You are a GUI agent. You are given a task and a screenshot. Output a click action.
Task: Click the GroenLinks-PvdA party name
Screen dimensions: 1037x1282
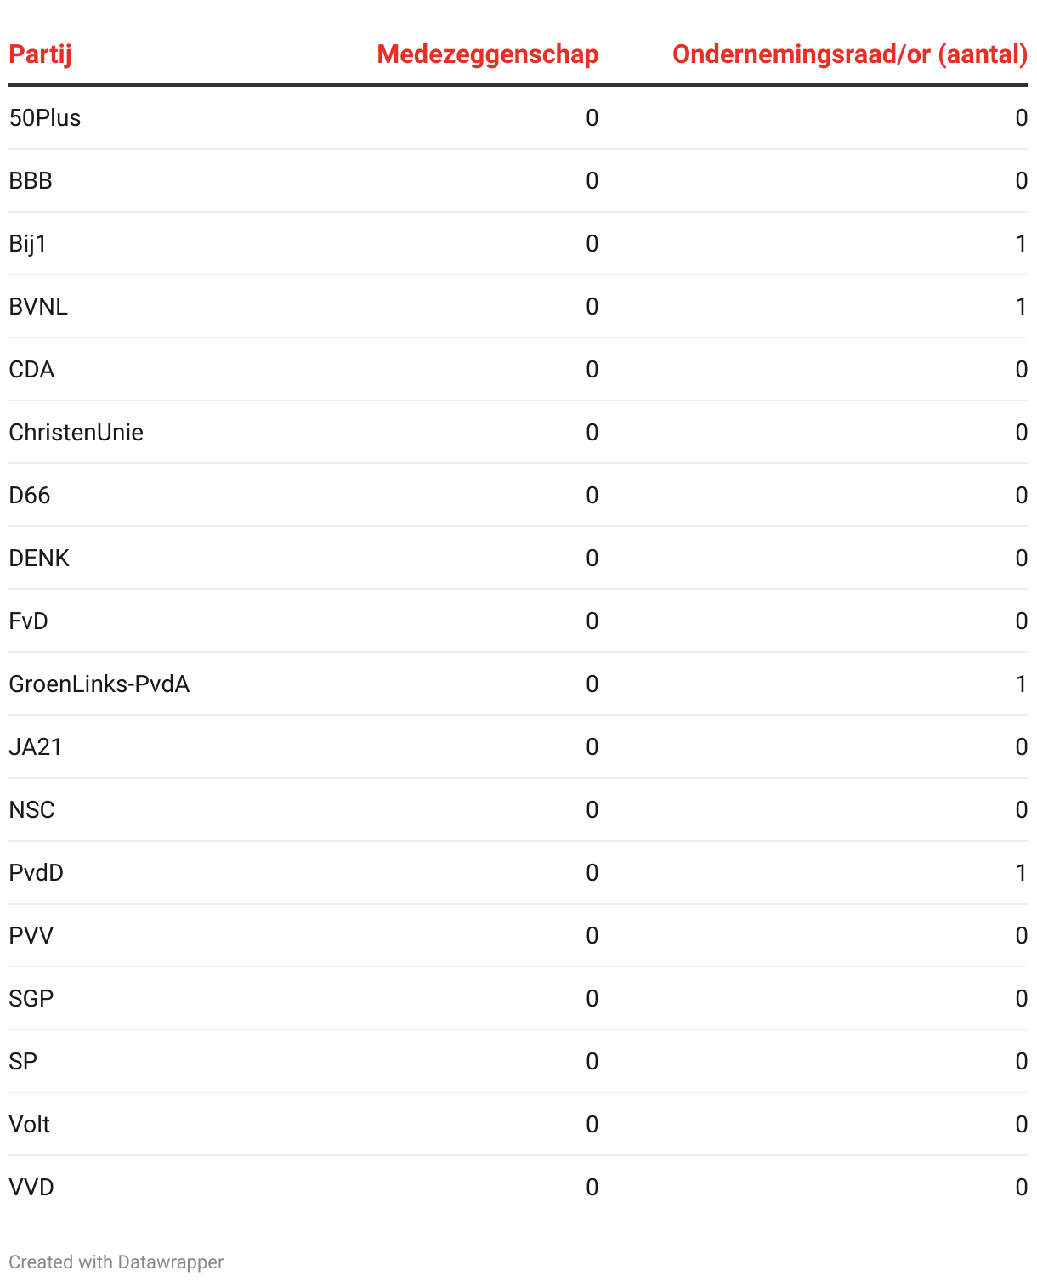point(99,684)
